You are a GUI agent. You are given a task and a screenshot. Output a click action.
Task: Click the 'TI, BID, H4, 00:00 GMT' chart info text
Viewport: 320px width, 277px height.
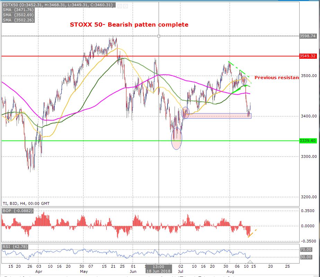point(26,203)
